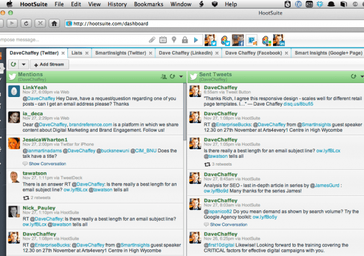Screen dimensions: 364x256
Task: Open the History menu
Action: click(x=117, y=4)
